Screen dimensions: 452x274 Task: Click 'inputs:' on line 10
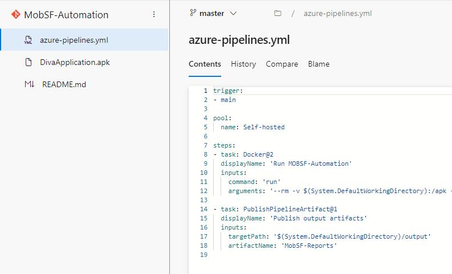click(234, 173)
